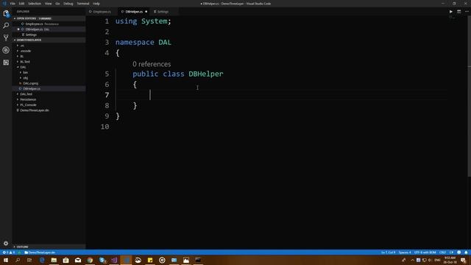
Task: Expand the bin folder under DAL
Action: point(25,72)
